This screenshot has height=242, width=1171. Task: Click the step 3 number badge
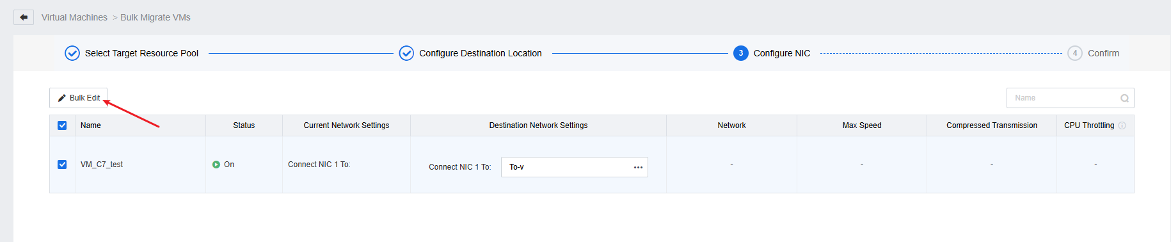coord(741,53)
